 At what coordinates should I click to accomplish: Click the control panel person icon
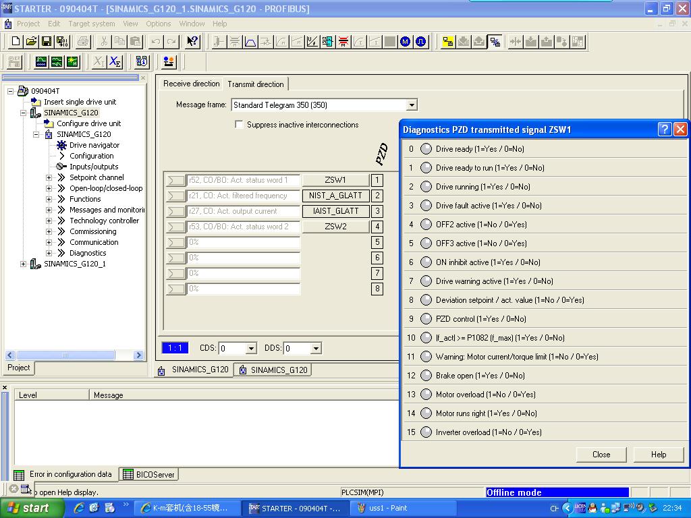coord(168,61)
